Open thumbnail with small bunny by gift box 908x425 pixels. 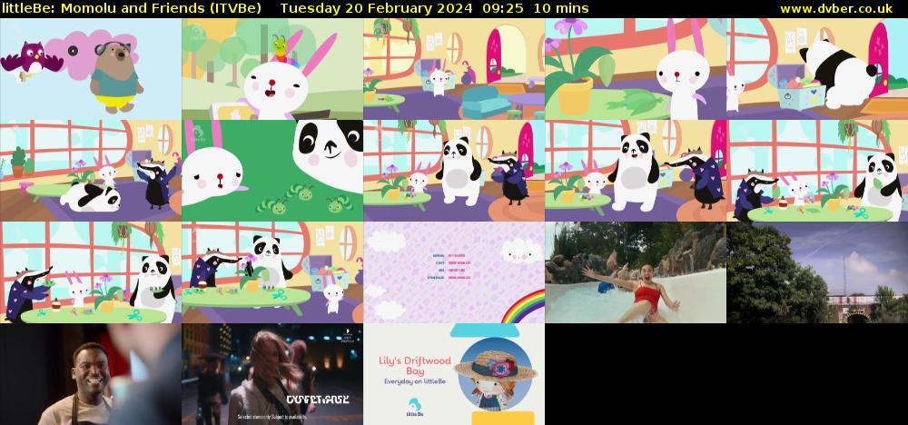tap(272, 272)
